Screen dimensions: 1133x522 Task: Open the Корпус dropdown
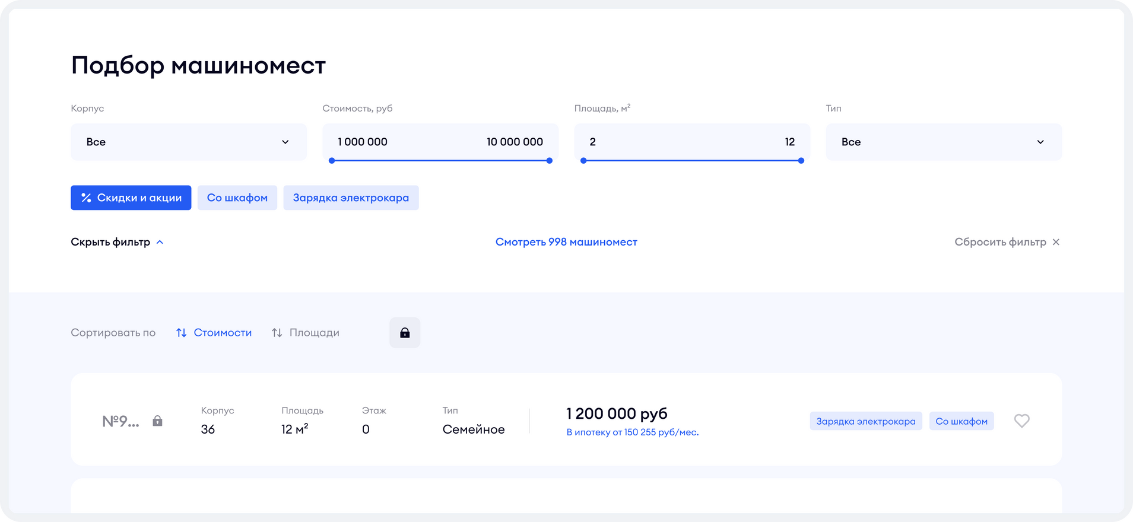click(189, 142)
